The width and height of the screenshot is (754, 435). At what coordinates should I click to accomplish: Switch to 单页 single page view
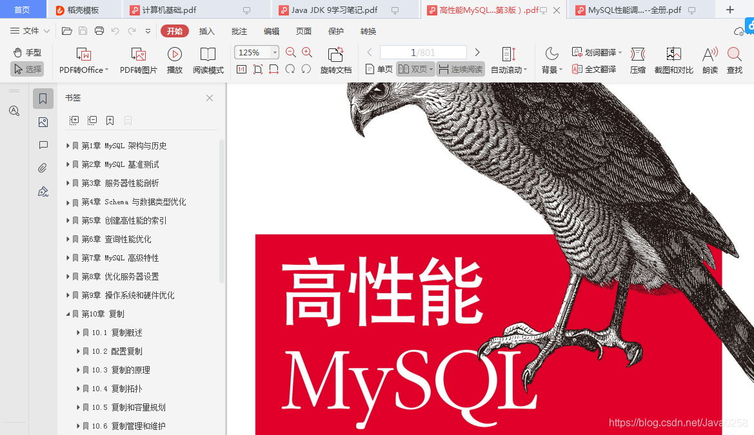(379, 69)
